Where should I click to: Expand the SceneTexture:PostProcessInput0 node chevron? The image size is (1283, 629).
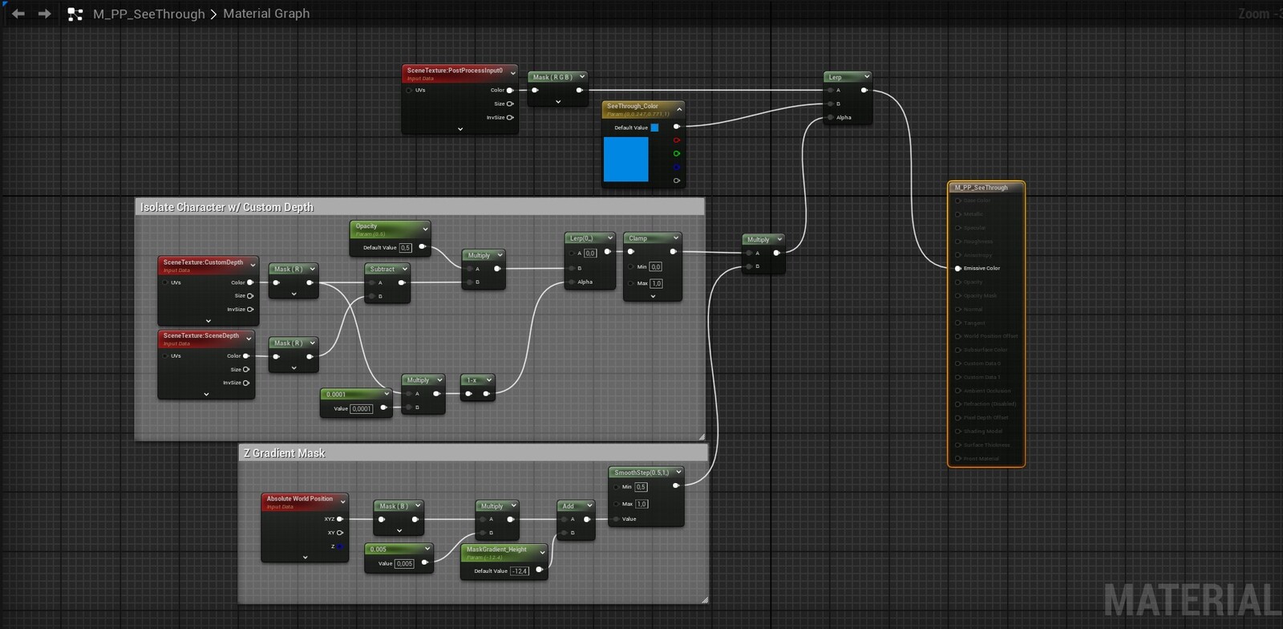tap(460, 128)
